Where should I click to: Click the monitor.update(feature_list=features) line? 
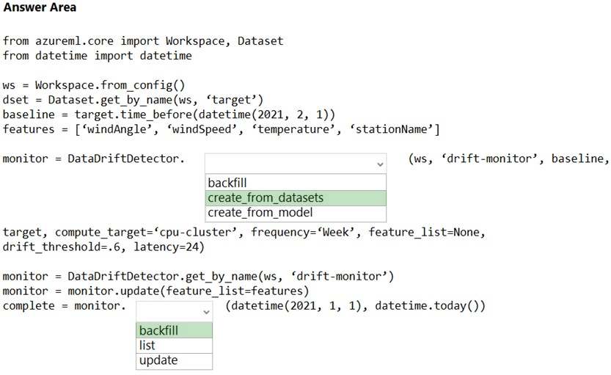point(156,291)
